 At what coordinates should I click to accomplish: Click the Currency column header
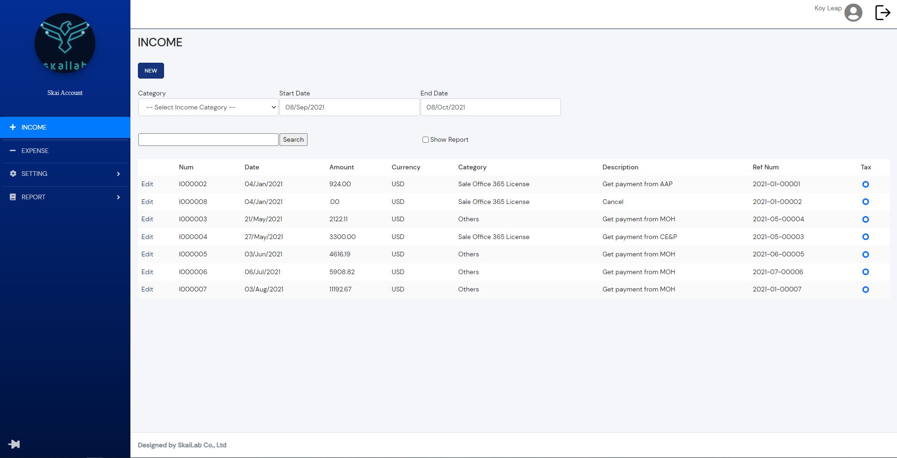point(406,167)
